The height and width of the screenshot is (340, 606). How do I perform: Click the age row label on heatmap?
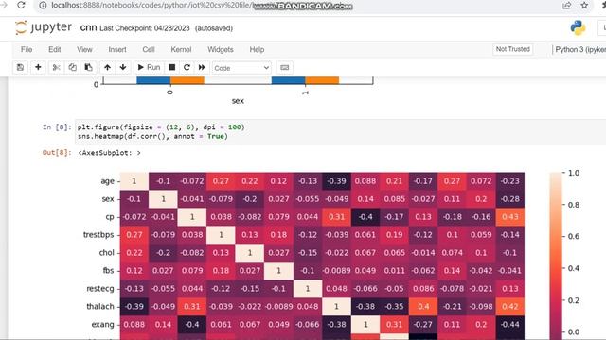107,181
